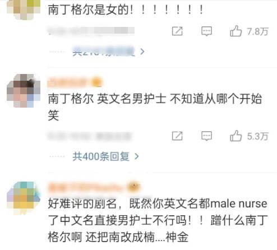Open the 共400条回复 replies link
Screen dimensions: 277x250
101,156
